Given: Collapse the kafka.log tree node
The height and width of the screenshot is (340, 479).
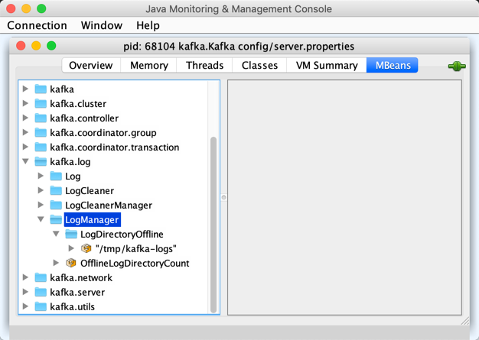Looking at the screenshot, I should click(26, 162).
